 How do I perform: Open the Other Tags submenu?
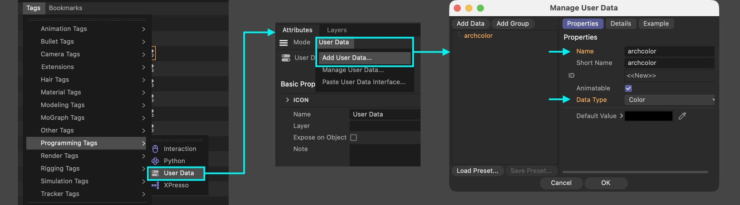point(86,130)
